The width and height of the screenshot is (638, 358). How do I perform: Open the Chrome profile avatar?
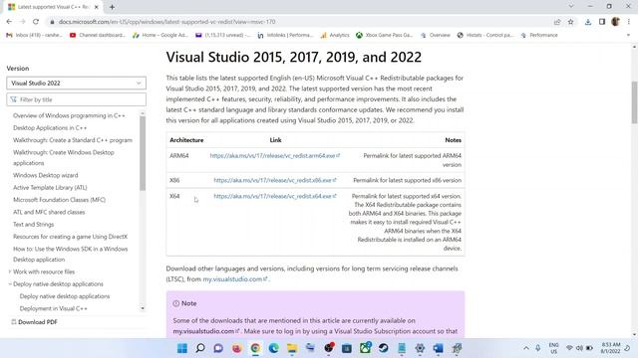point(616,22)
